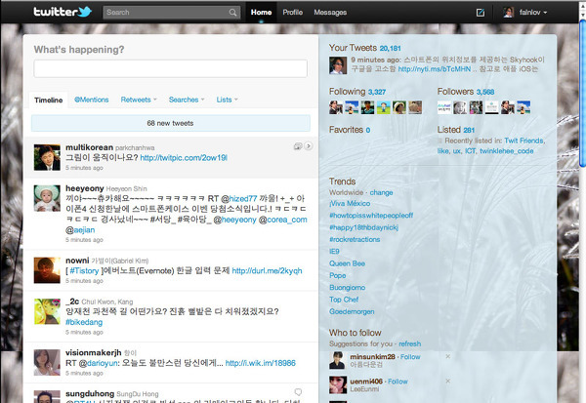This screenshot has width=586, height=403.
Task: Open conversation icon on multikorean tweet
Action: (x=298, y=146)
